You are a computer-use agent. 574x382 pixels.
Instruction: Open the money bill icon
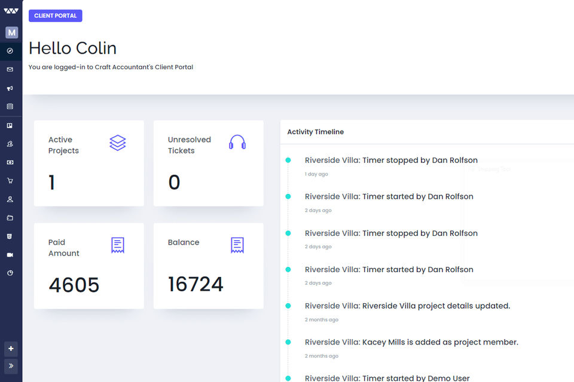pos(10,162)
